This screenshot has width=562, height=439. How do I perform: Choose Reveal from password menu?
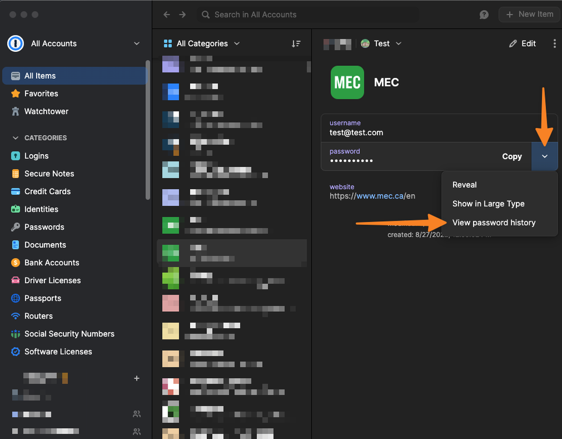[465, 185]
